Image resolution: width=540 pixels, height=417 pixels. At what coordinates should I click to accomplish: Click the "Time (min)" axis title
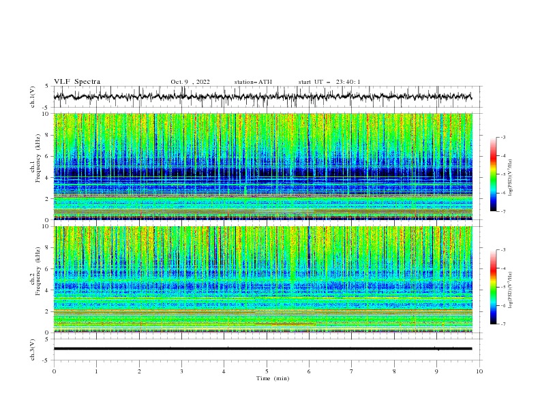[x=273, y=378]
